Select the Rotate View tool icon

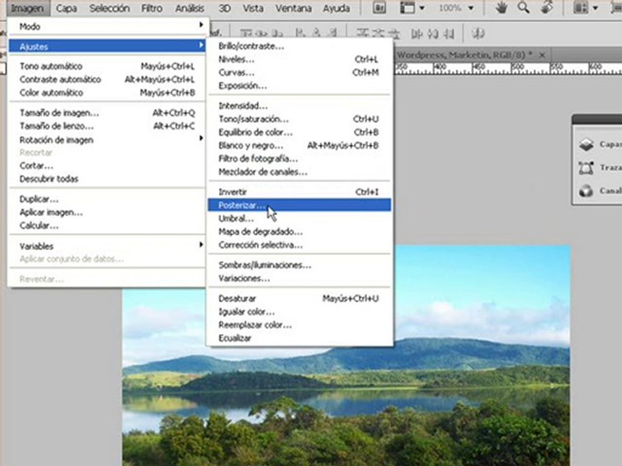coord(547,8)
